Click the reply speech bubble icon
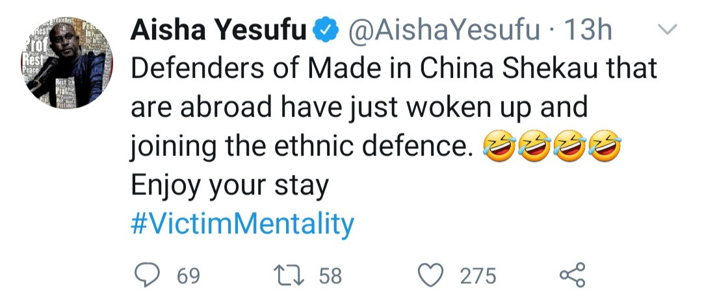Viewport: 702px width, 306px height. click(148, 275)
